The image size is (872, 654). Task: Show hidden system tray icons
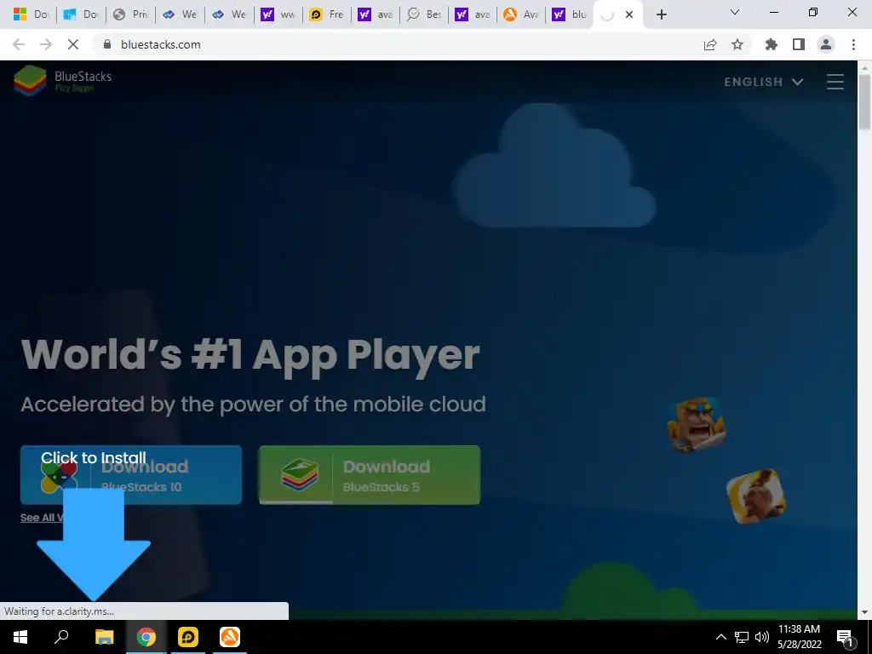pos(720,637)
